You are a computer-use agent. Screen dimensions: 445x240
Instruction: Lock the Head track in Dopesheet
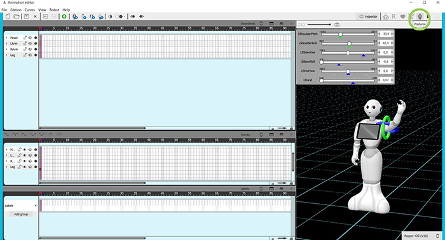pos(25,37)
